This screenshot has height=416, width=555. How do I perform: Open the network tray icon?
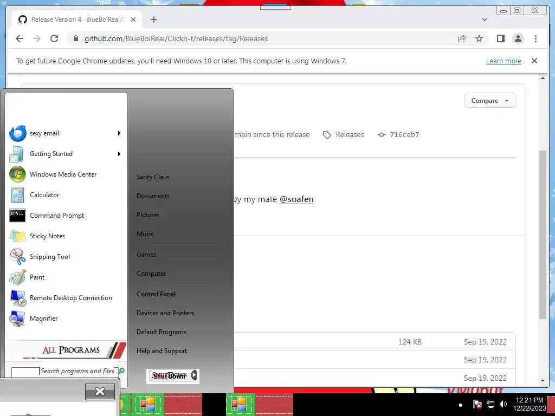490,404
